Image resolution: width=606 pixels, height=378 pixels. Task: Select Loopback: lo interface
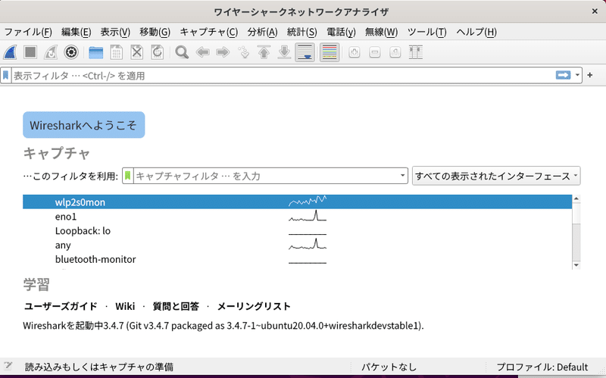(x=297, y=231)
